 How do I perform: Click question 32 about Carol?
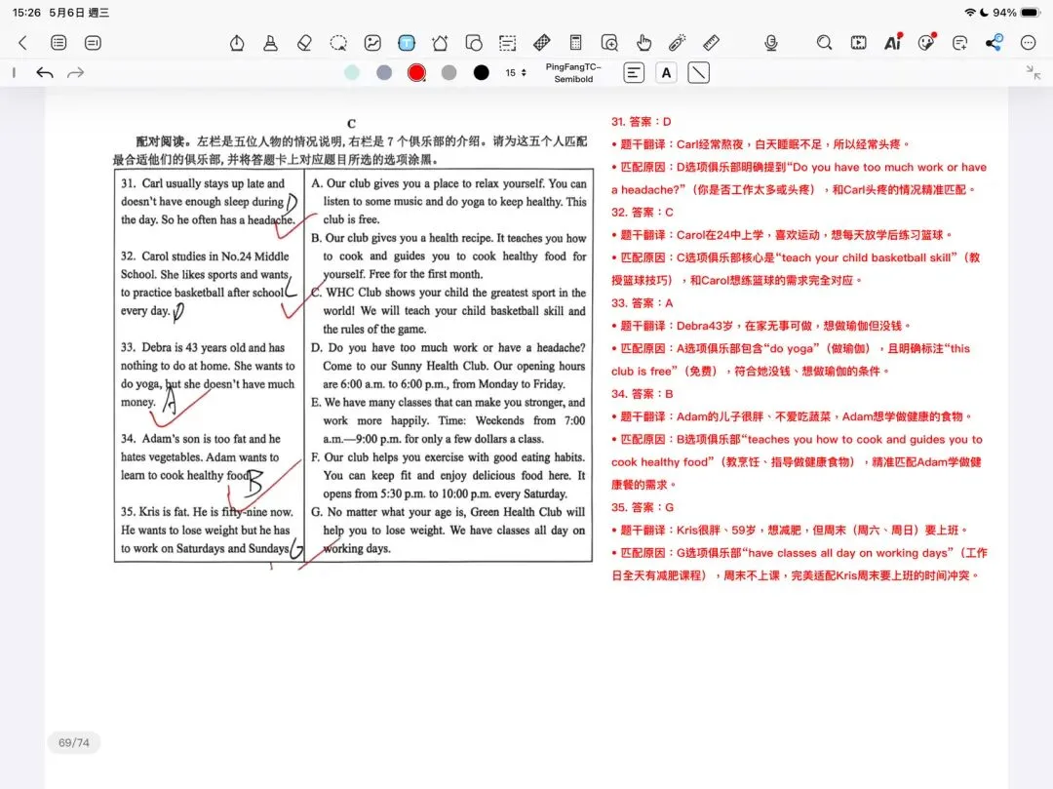click(208, 284)
